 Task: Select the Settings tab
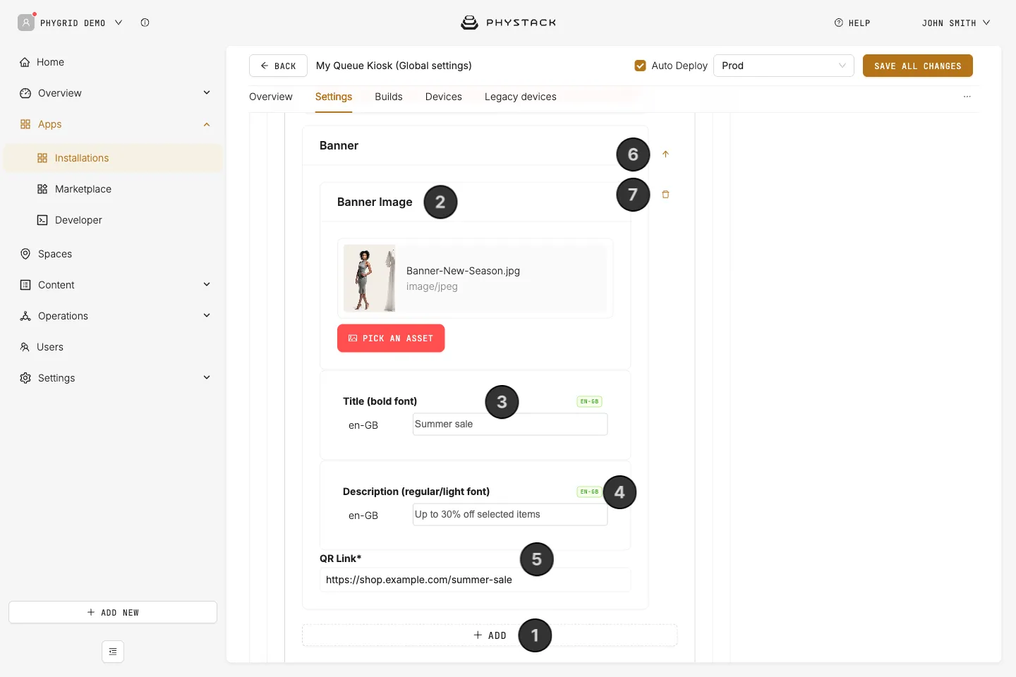pos(334,97)
